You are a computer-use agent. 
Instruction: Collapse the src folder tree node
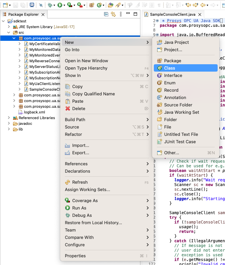tap(9, 33)
